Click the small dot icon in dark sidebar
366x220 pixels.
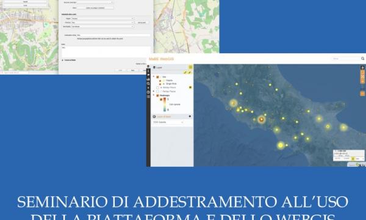(x=148, y=88)
